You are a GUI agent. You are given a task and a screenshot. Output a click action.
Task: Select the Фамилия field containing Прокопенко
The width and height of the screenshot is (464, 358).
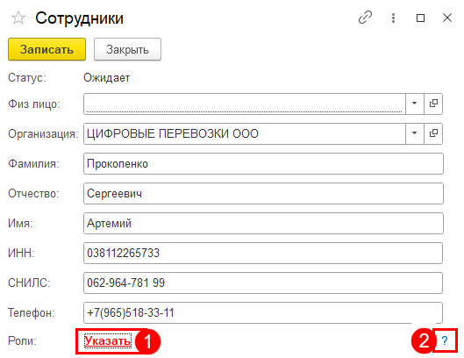point(263,163)
